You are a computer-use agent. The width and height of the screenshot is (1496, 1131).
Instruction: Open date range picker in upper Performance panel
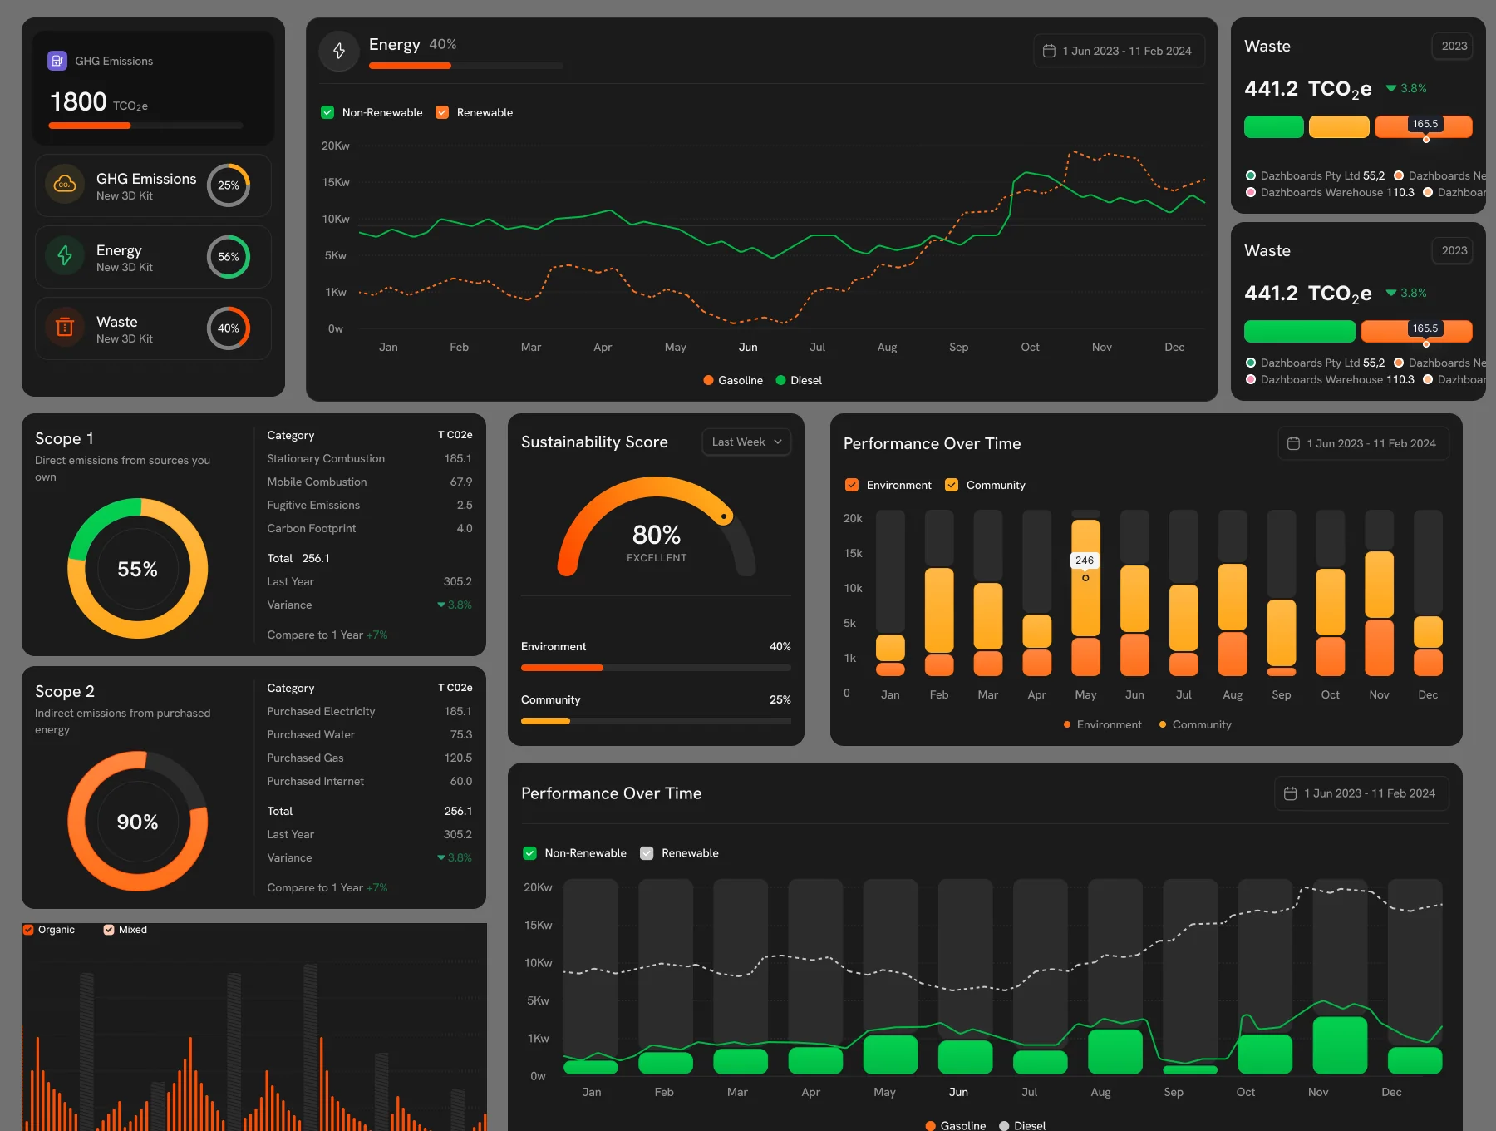point(1363,443)
